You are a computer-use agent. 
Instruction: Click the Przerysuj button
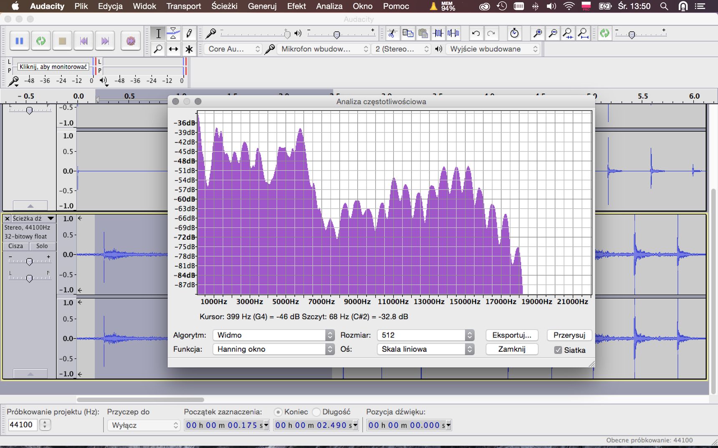click(x=569, y=335)
